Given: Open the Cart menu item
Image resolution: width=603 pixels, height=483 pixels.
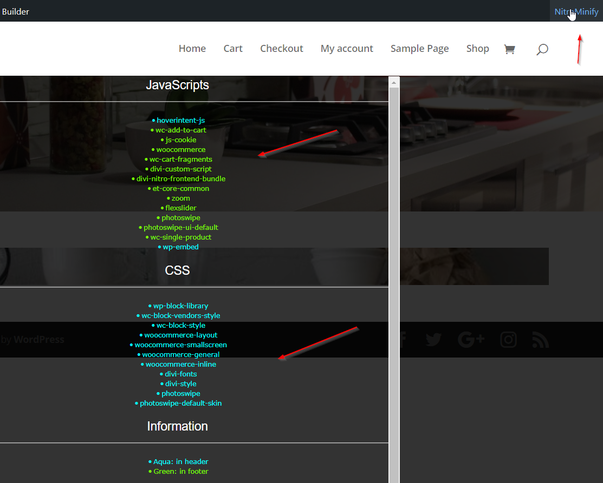Looking at the screenshot, I should click(233, 48).
